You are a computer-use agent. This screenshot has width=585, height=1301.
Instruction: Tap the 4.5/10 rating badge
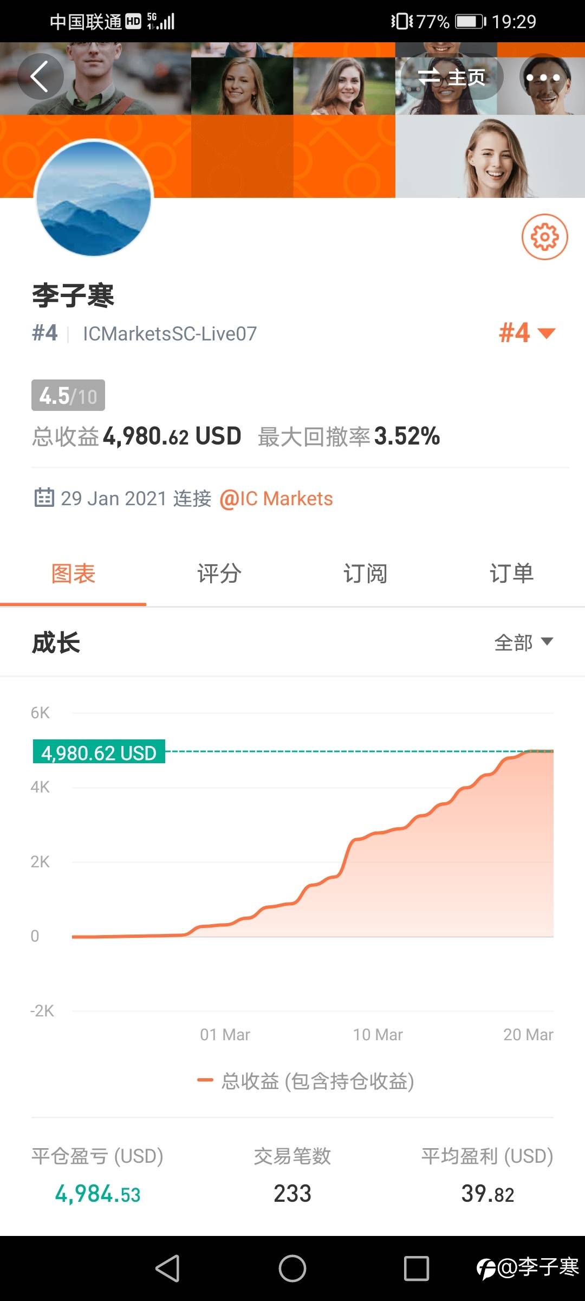click(68, 396)
